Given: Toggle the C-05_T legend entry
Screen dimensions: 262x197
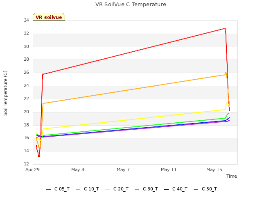Looking at the screenshot, I should [58, 189].
